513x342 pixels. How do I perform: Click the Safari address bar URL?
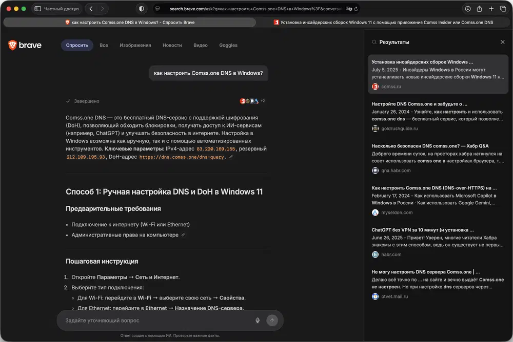click(255, 9)
